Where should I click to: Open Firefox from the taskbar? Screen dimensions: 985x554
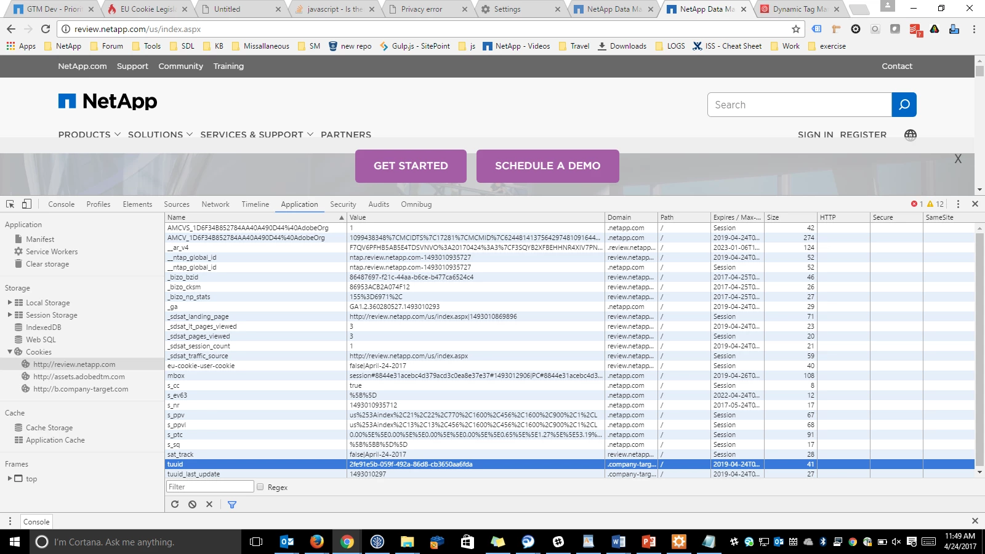[316, 542]
